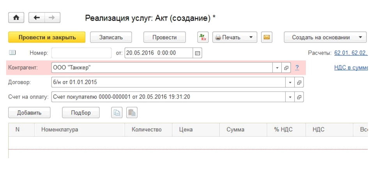Show Дт/Кт accounting entries icon

tap(202, 37)
